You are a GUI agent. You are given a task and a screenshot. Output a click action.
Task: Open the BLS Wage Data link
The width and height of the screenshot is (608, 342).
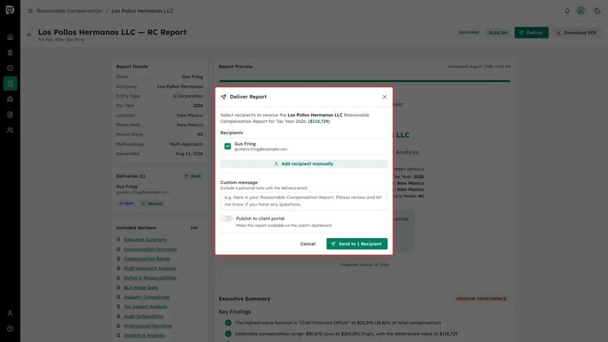141,288
